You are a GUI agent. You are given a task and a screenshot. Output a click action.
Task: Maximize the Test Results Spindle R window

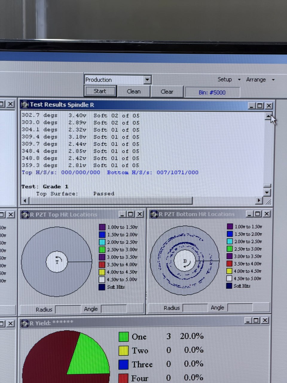pyautogui.click(x=260, y=106)
